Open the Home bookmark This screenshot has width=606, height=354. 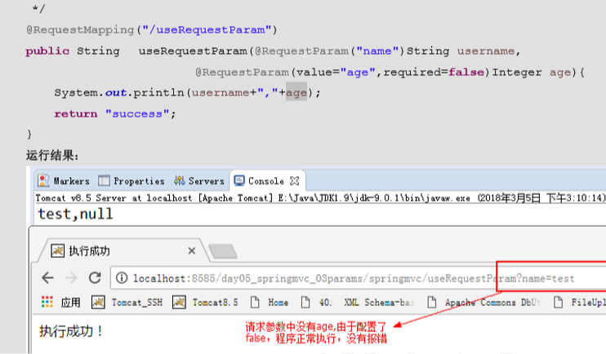[x=270, y=303]
